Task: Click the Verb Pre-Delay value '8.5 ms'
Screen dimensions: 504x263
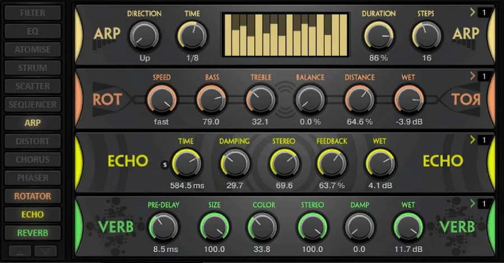Action: tap(166, 249)
